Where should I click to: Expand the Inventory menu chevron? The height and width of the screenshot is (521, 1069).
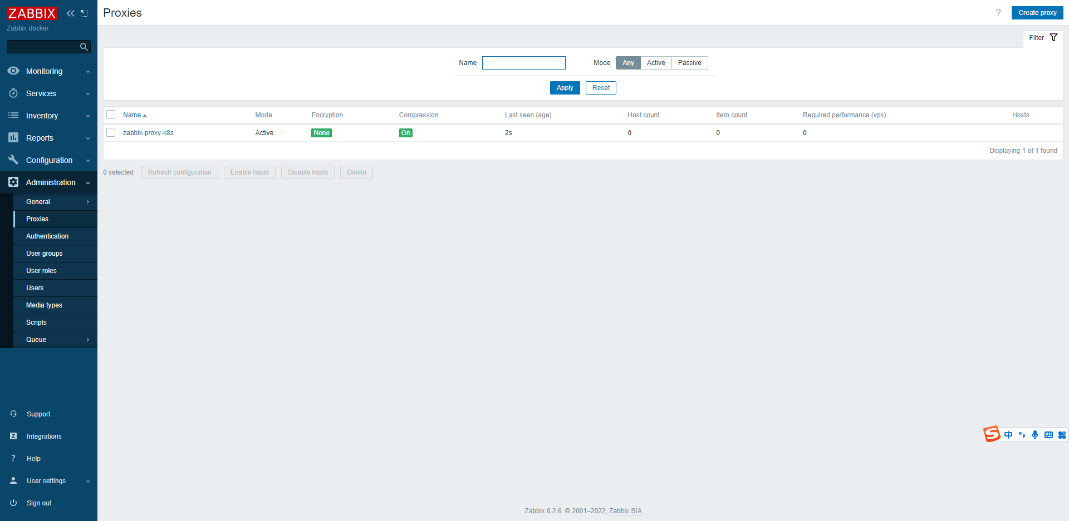[x=88, y=116]
